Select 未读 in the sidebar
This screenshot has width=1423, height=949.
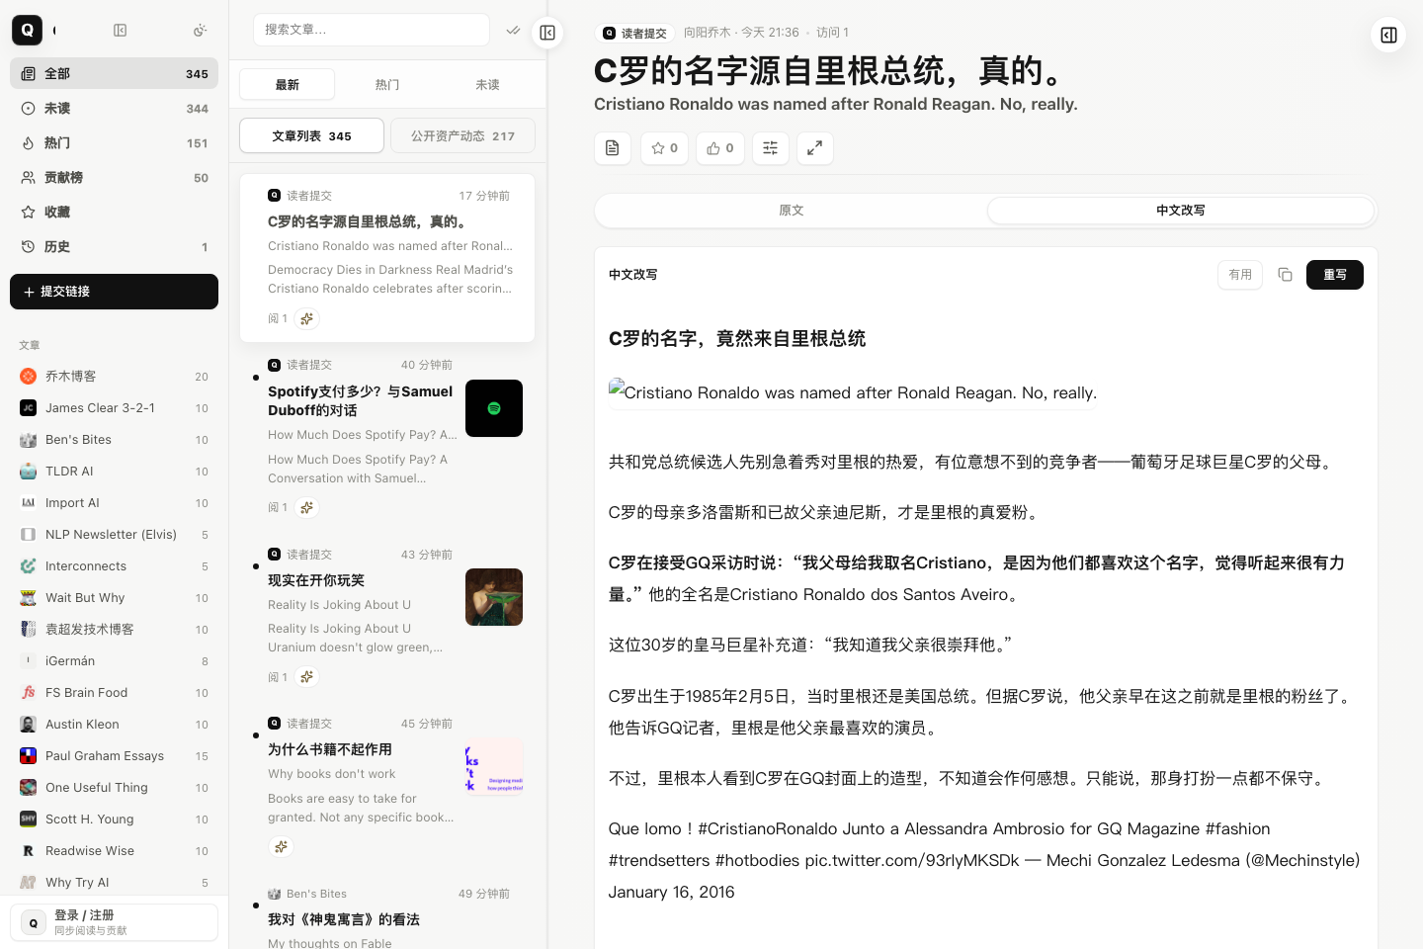(114, 109)
